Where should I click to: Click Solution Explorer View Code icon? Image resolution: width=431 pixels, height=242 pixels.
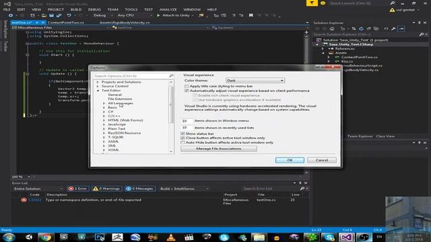(x=386, y=28)
